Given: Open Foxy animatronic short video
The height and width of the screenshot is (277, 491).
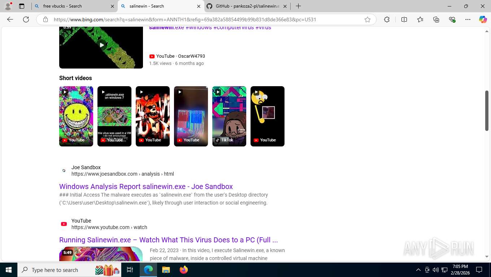Looking at the screenshot, I should [x=153, y=116].
